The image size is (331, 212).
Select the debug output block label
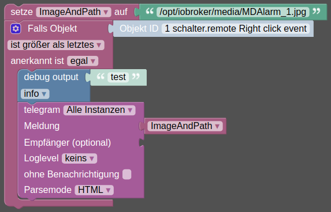[x=51, y=77]
